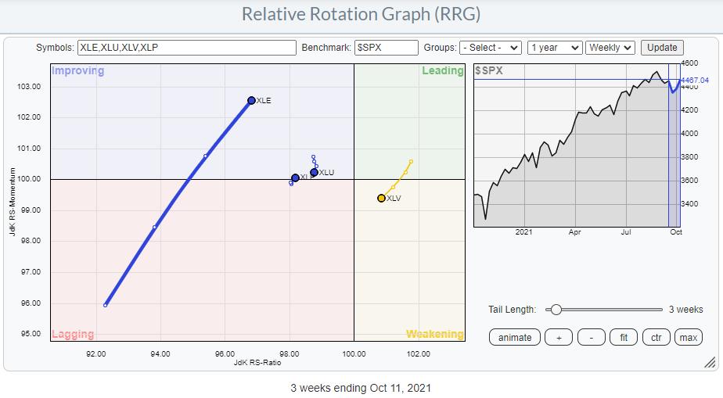Click the fit button
The width and height of the screenshot is (723, 398).
[624, 337]
